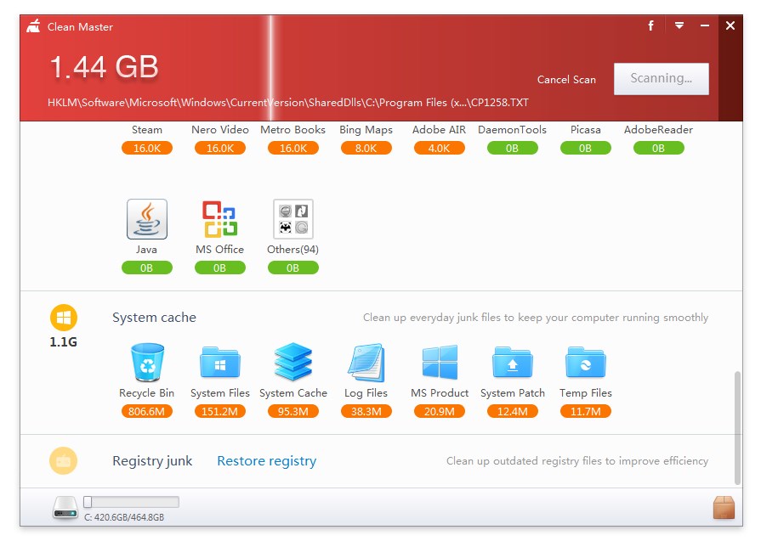Click the System Cache 95.3M badge

tap(293, 411)
